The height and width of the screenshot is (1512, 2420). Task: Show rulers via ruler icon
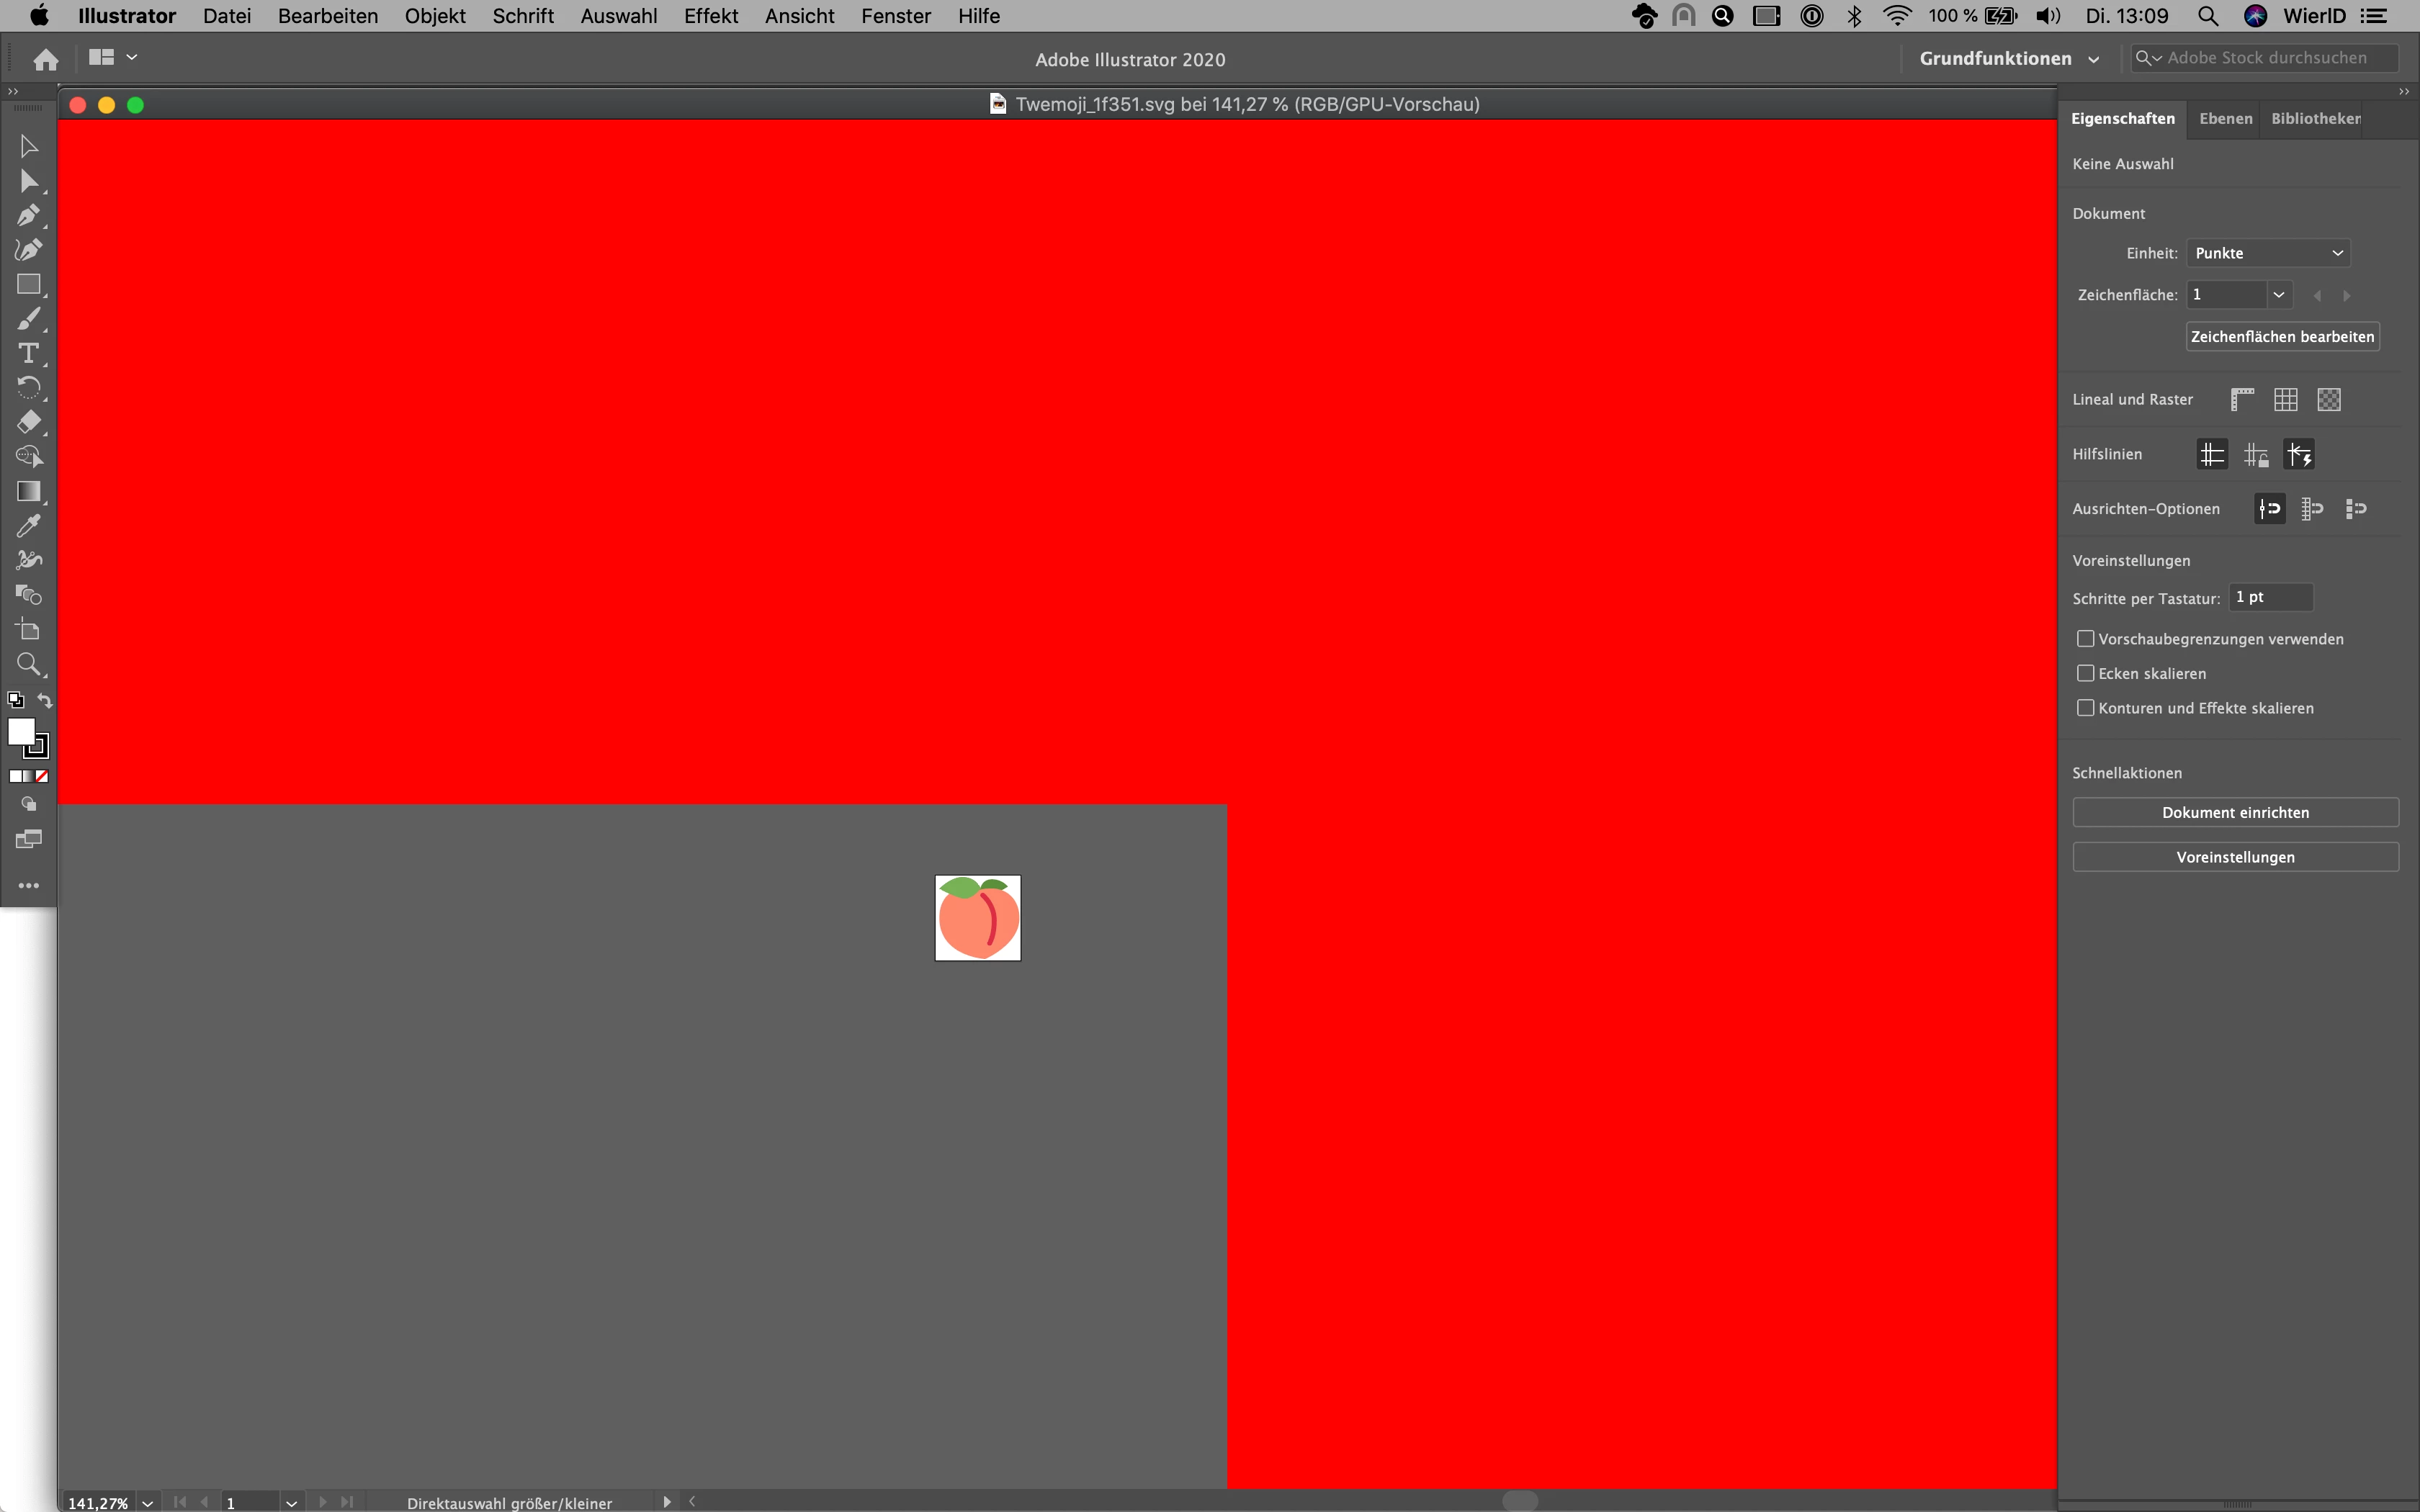[x=2242, y=400]
